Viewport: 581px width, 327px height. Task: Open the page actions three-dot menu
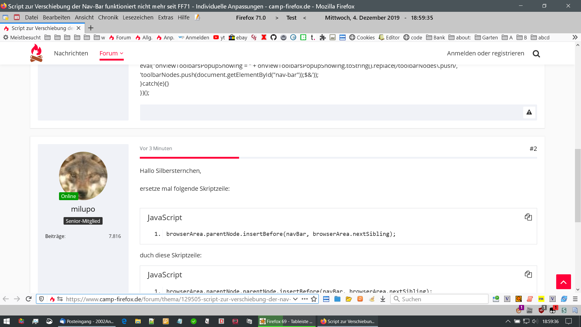(x=304, y=299)
